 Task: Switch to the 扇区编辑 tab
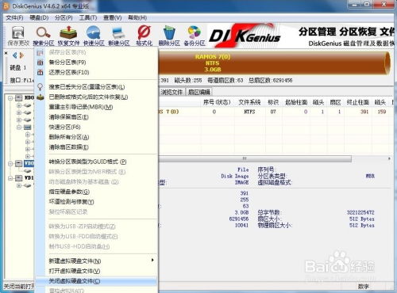[x=199, y=92]
